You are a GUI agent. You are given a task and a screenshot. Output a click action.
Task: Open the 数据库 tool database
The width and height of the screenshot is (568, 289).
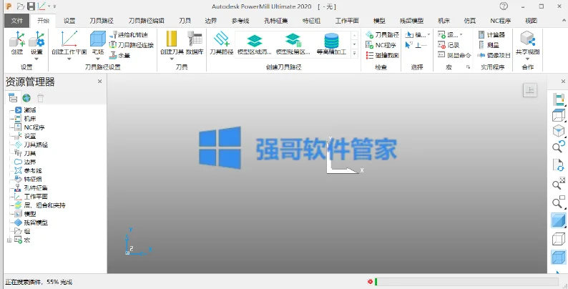[195, 43]
